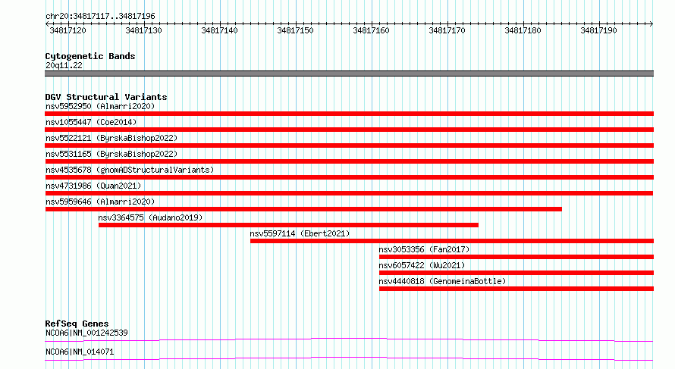Click the red bar of nsv5952950
The height and width of the screenshot is (369, 675).
coord(349,114)
